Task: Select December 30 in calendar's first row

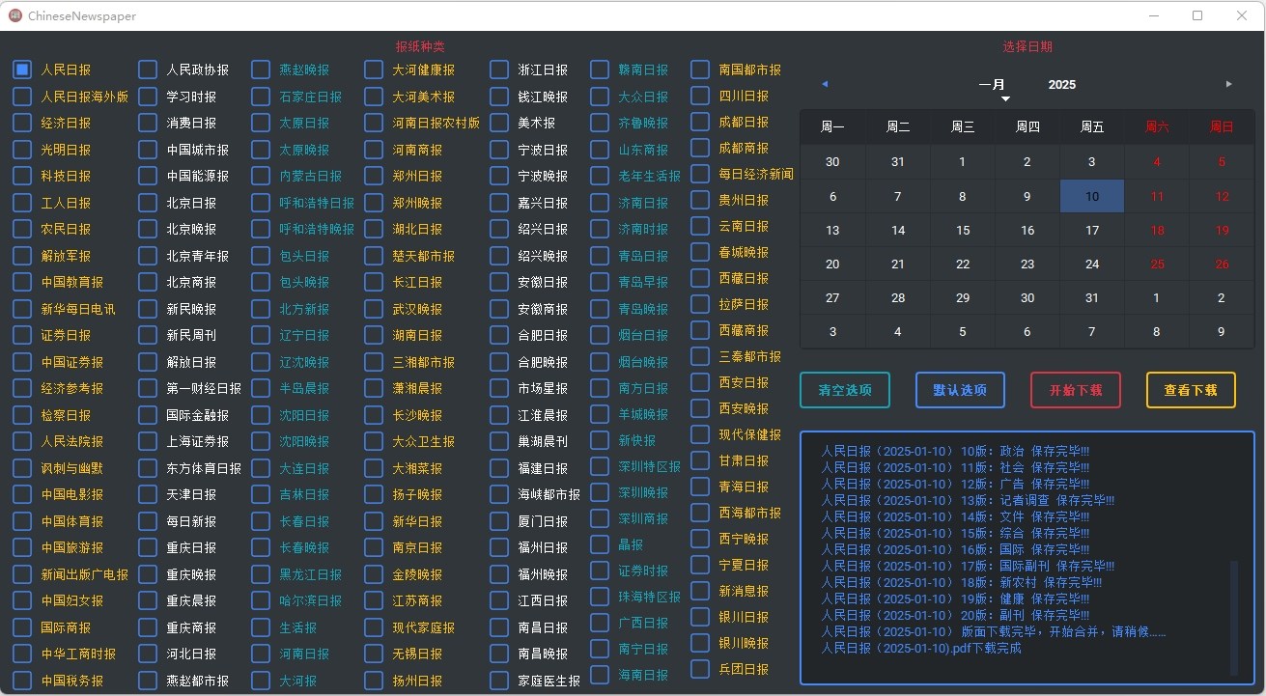Action: click(x=832, y=162)
